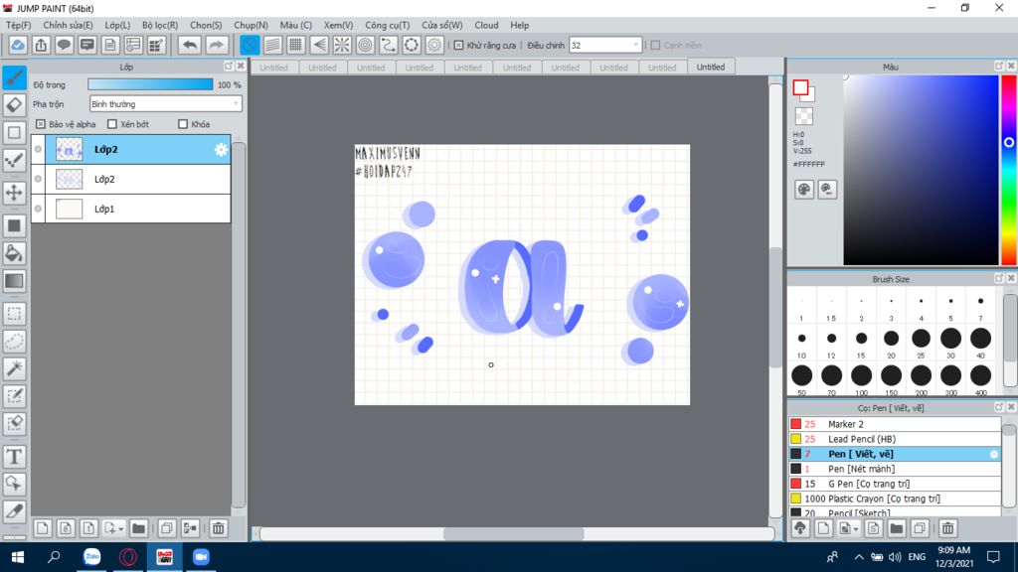Toggle visibility of Lớp1 layer
The height and width of the screenshot is (572, 1018).
[39, 209]
